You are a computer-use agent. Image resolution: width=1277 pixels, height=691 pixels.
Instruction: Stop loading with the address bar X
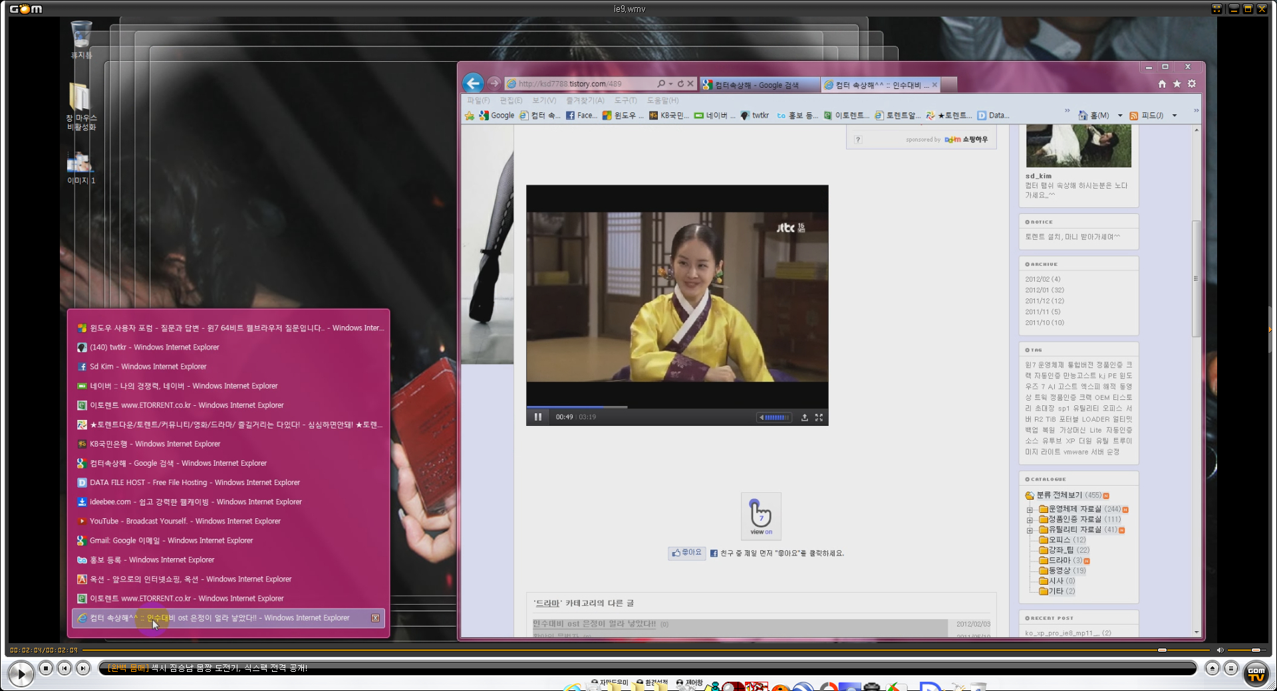690,84
